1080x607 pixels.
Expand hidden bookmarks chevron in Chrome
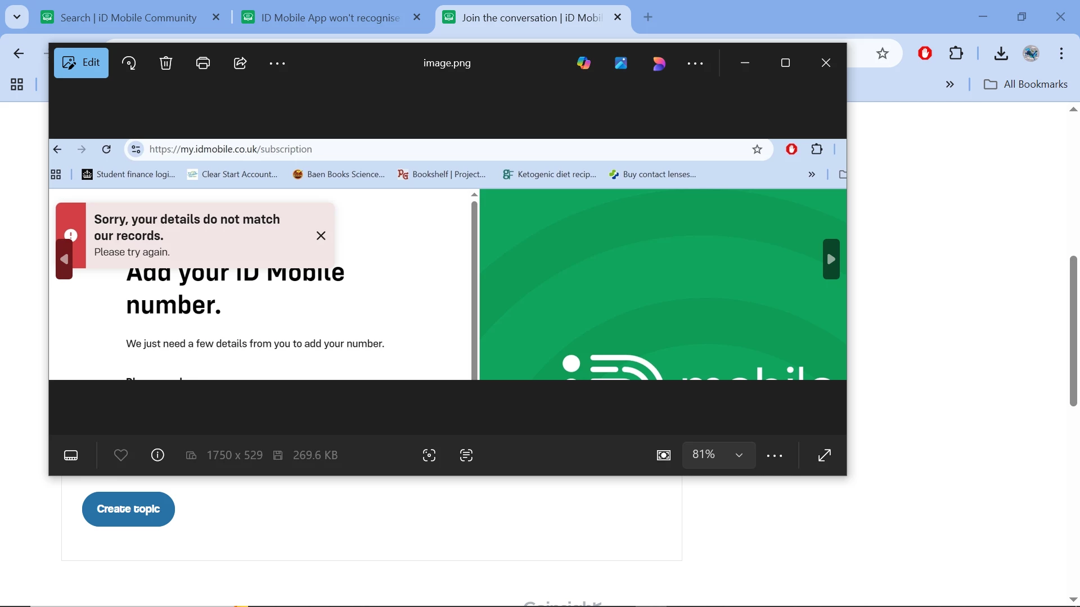click(x=950, y=84)
